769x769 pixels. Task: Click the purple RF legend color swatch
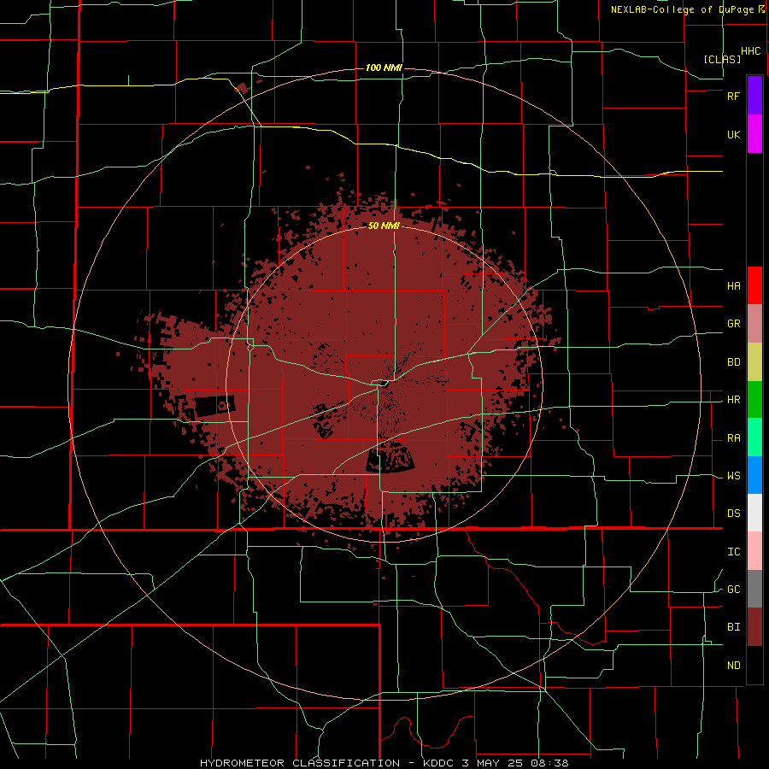click(x=754, y=95)
